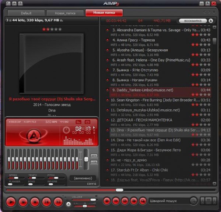Give five stars above the album cover
221x212 pixels.
(x=60, y=29)
